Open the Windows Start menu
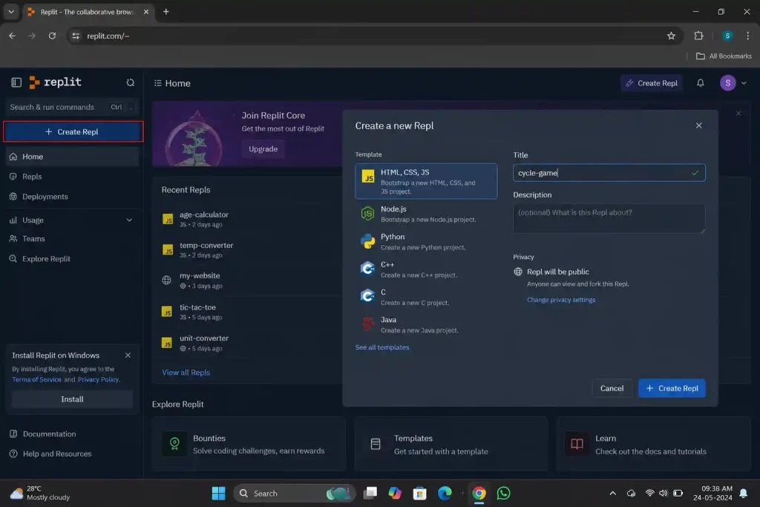Viewport: 760px width, 507px height. point(219,494)
